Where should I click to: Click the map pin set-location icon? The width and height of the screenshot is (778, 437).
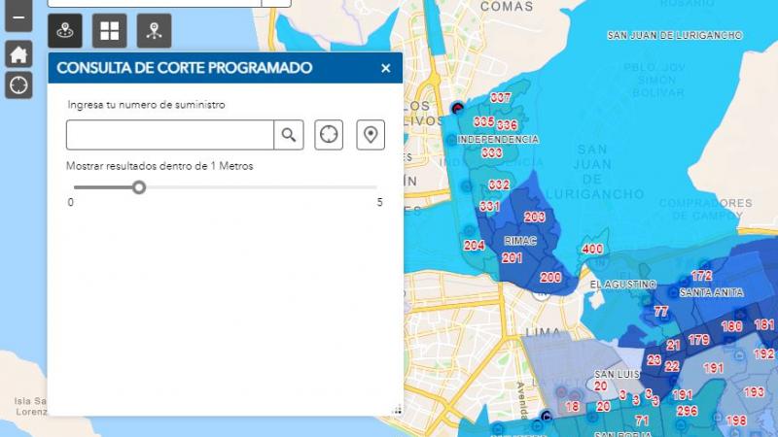point(370,135)
